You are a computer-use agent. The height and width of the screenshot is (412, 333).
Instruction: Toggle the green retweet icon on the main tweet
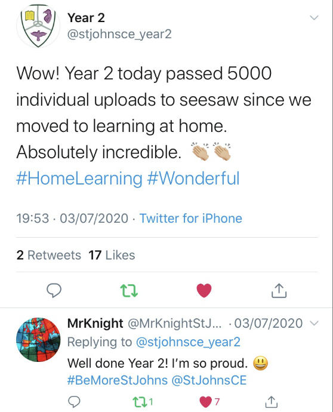[x=129, y=291]
